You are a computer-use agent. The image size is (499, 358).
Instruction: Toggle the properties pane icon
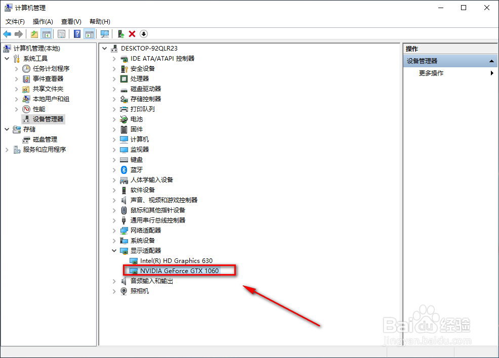click(x=61, y=33)
